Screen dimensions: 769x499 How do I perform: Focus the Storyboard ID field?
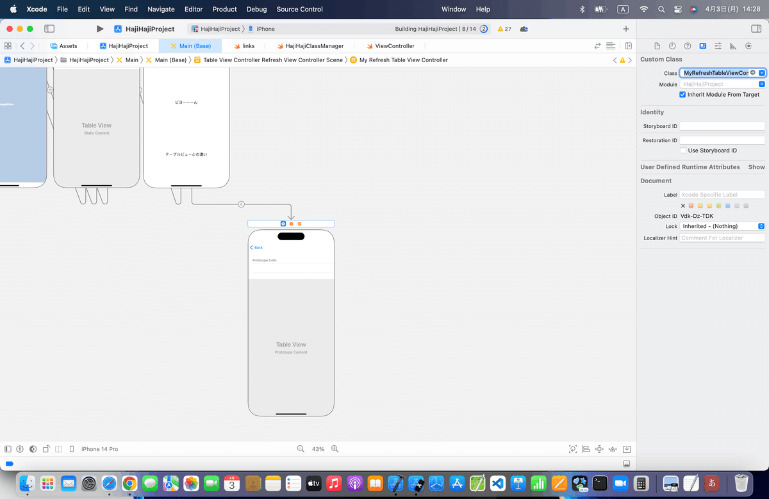722,126
